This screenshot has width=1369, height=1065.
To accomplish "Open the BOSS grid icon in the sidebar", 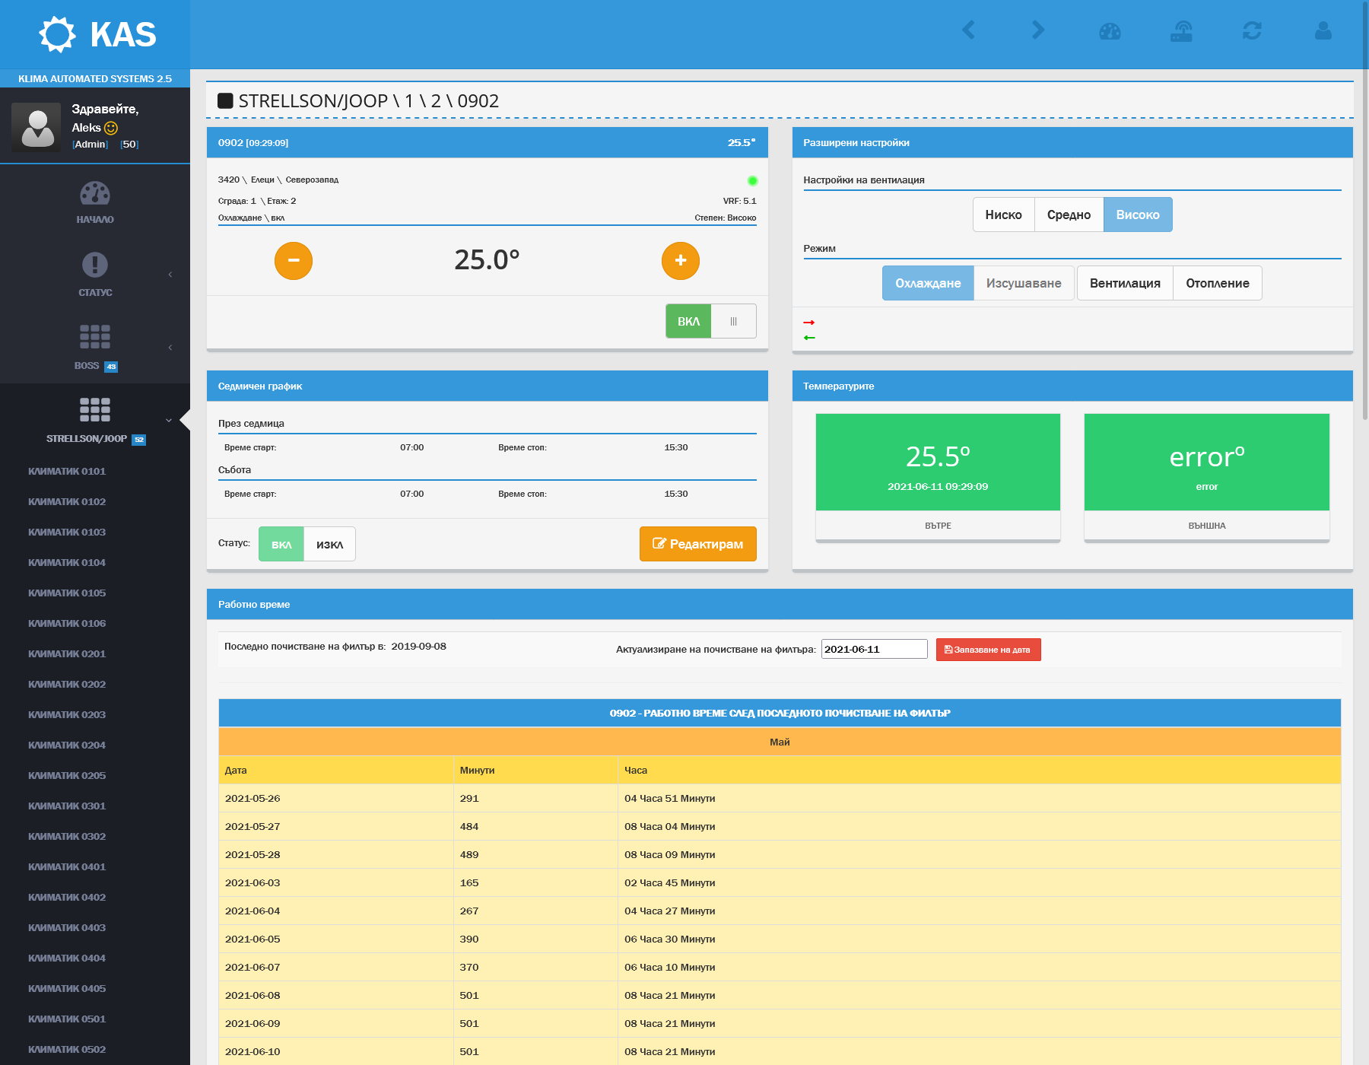I will (x=95, y=337).
